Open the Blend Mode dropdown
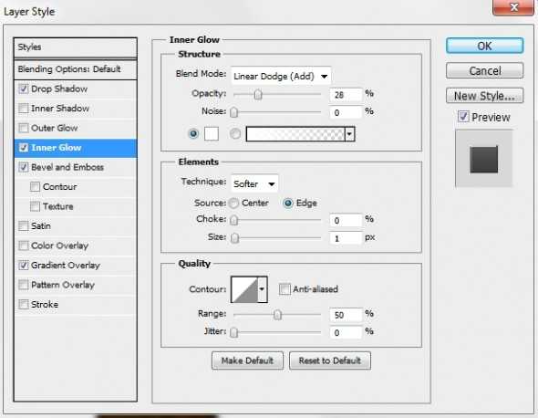This screenshot has height=418, width=538. (x=281, y=76)
